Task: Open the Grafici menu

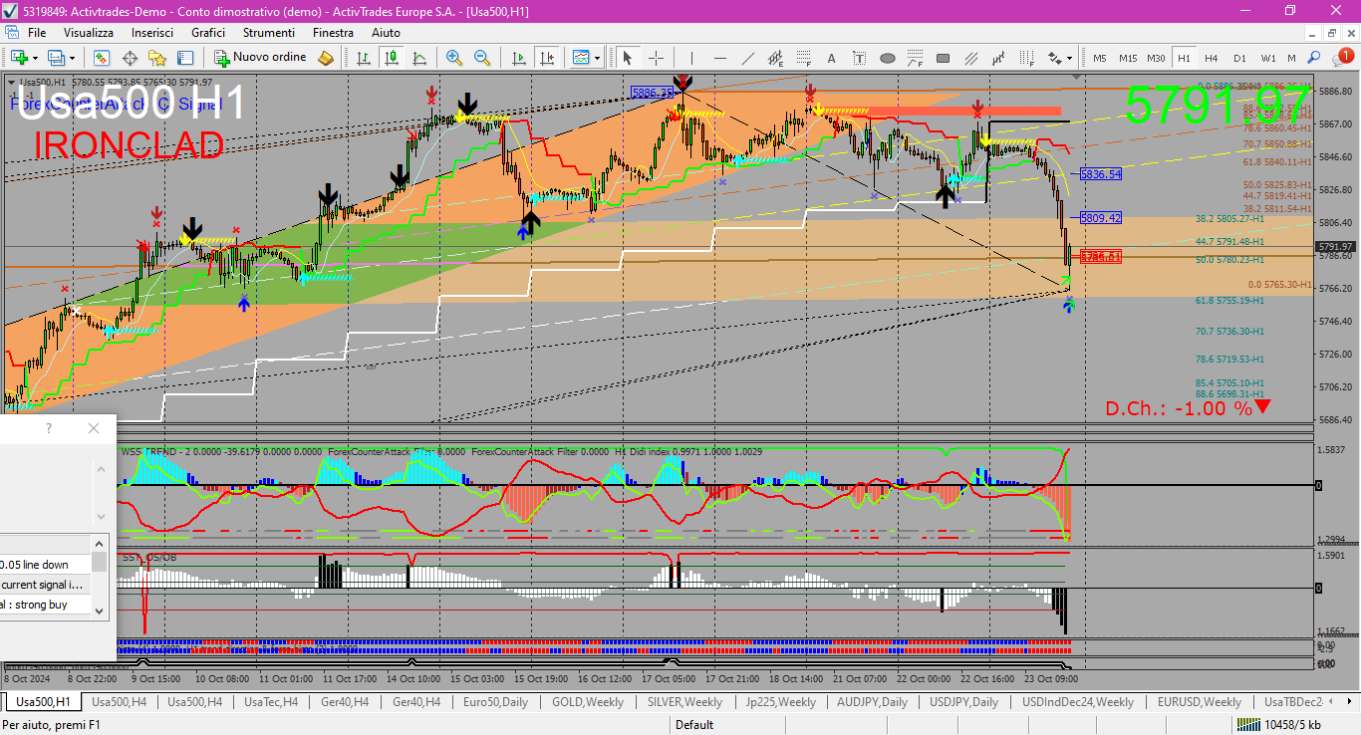Action: tap(208, 33)
